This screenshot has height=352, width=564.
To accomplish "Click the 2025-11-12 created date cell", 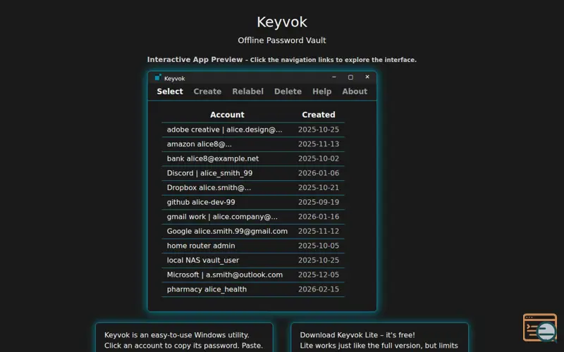I will 319,232.
